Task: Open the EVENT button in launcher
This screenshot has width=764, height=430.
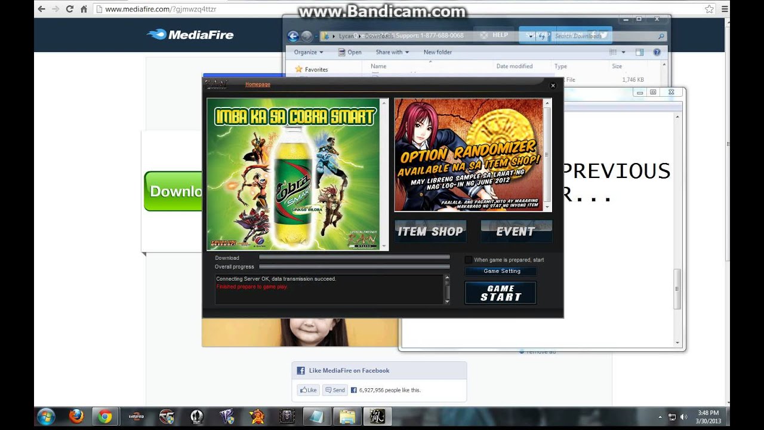Action: coord(516,231)
